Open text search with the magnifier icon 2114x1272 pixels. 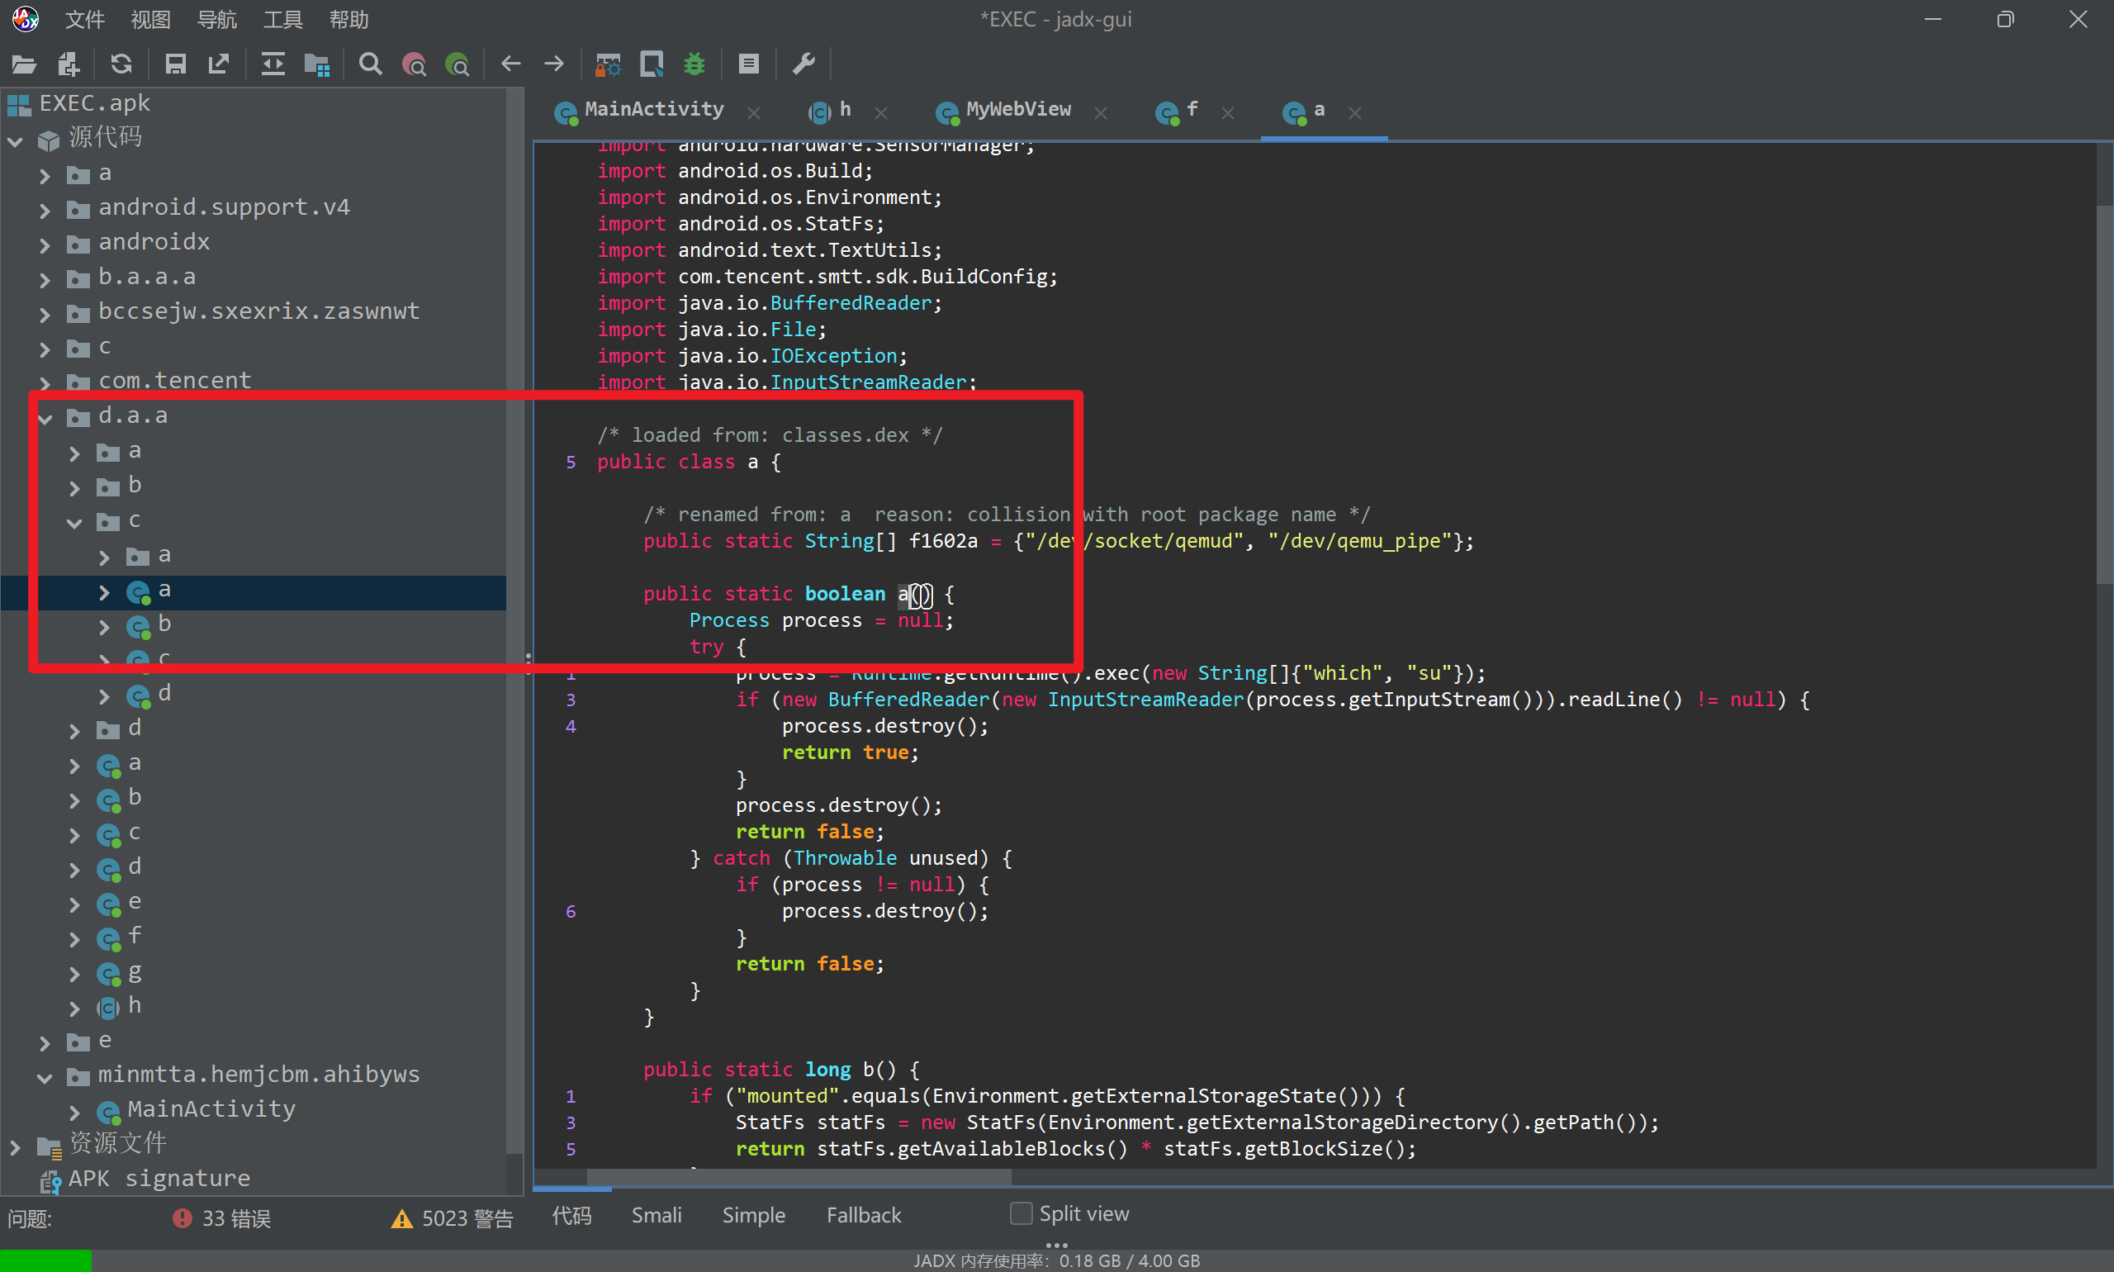[370, 64]
